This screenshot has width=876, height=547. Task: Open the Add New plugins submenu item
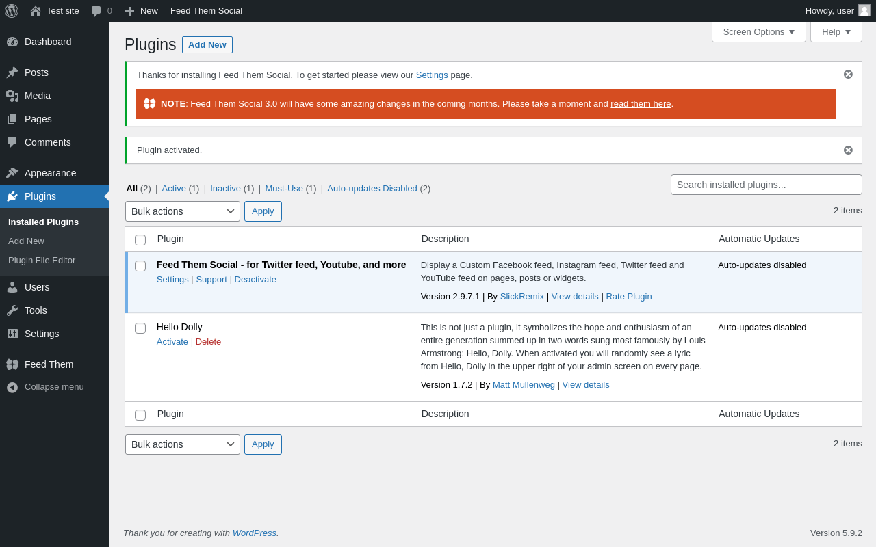(x=26, y=241)
